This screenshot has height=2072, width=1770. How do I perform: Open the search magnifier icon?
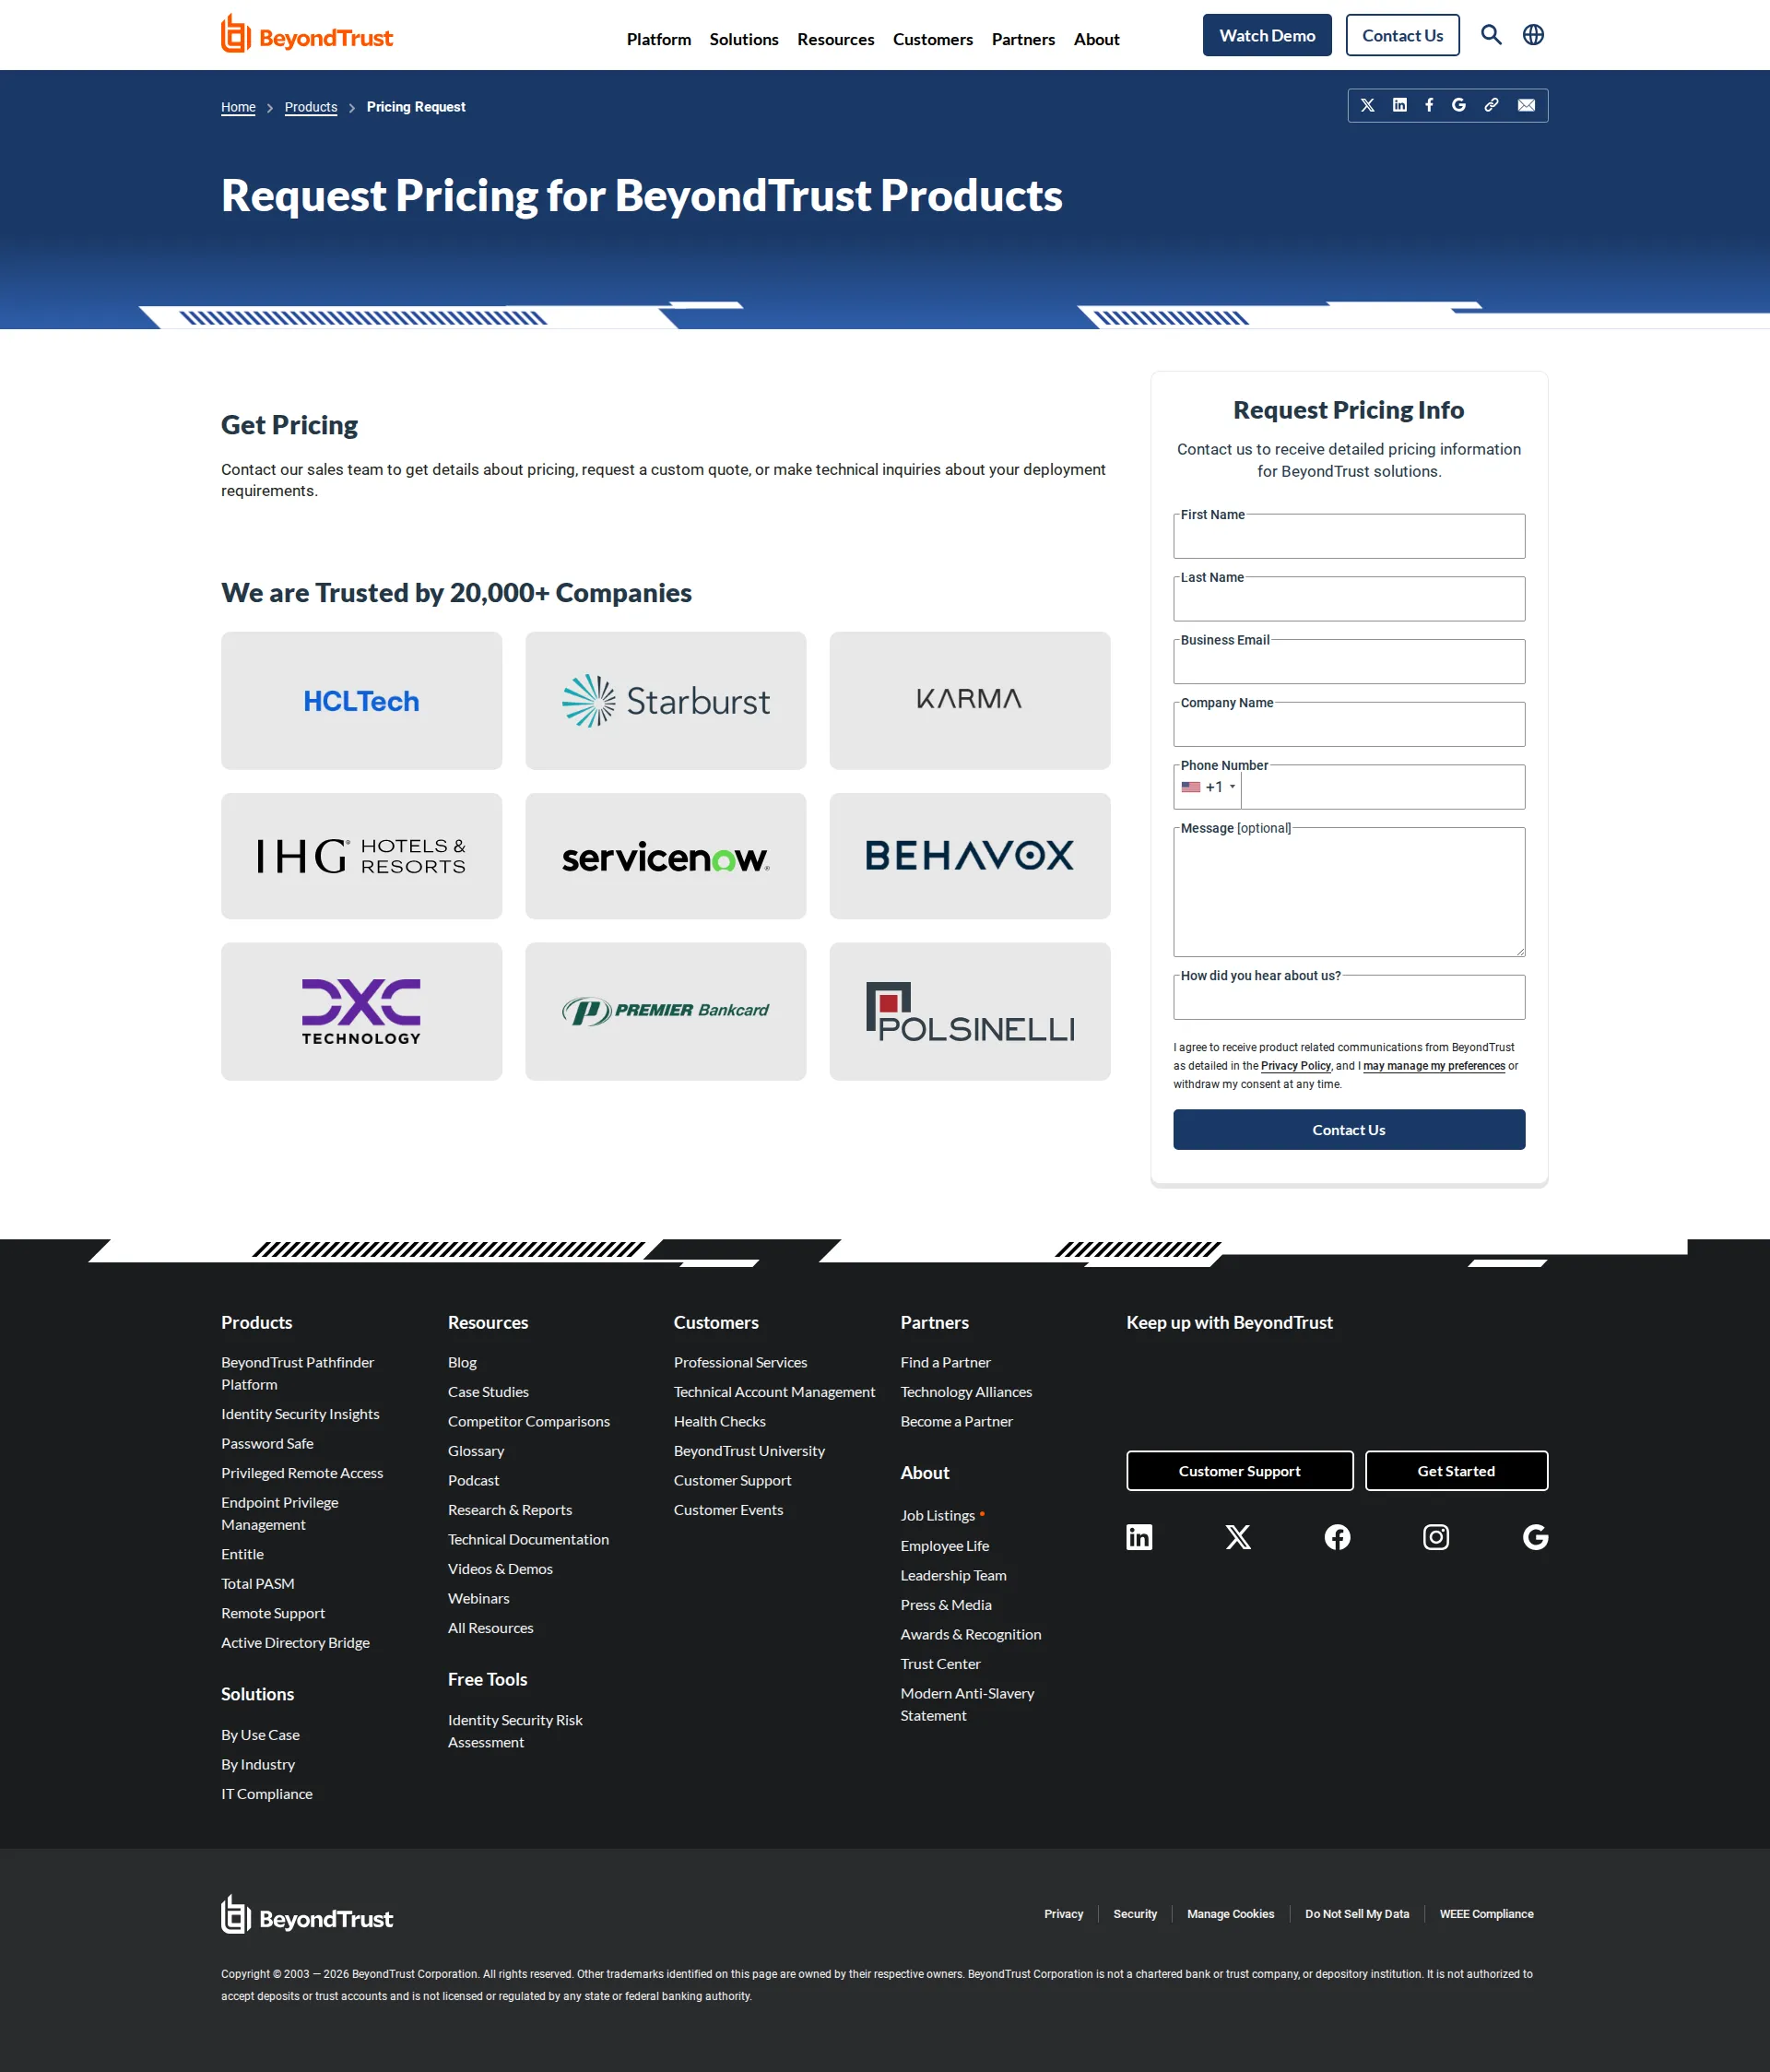click(x=1491, y=34)
